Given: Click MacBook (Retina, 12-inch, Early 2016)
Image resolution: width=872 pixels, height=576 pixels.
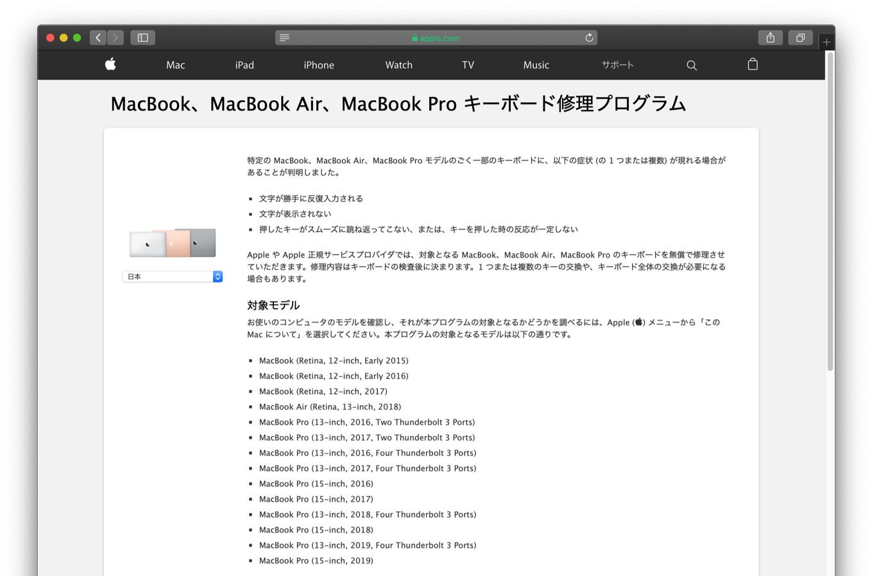Looking at the screenshot, I should coord(334,376).
